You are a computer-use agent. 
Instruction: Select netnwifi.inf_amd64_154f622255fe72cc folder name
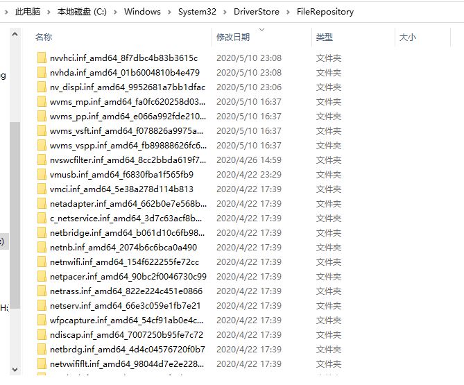124,262
